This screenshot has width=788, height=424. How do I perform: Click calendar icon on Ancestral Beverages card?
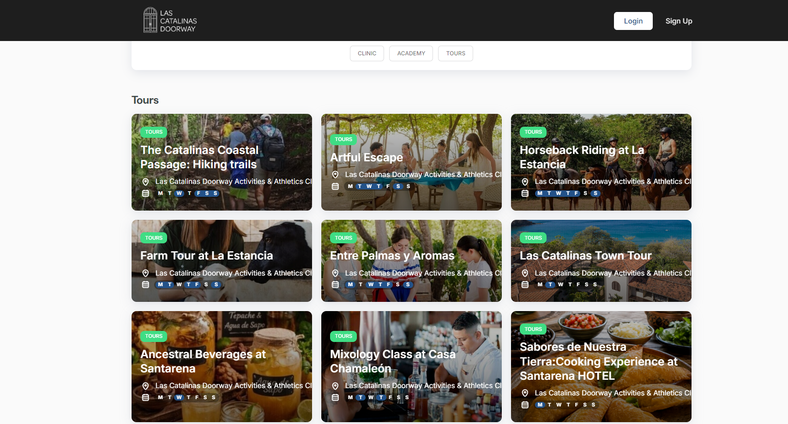(x=145, y=397)
